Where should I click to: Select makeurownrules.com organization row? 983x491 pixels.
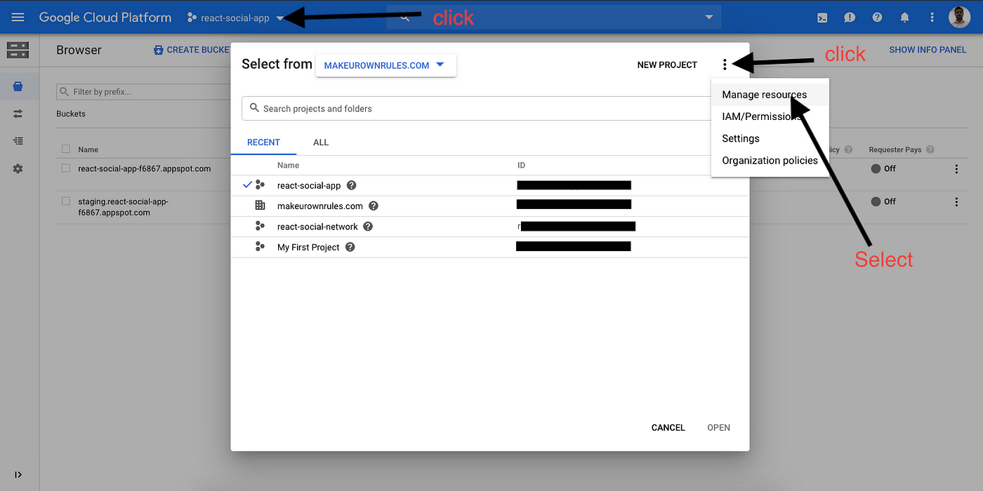[x=489, y=206]
